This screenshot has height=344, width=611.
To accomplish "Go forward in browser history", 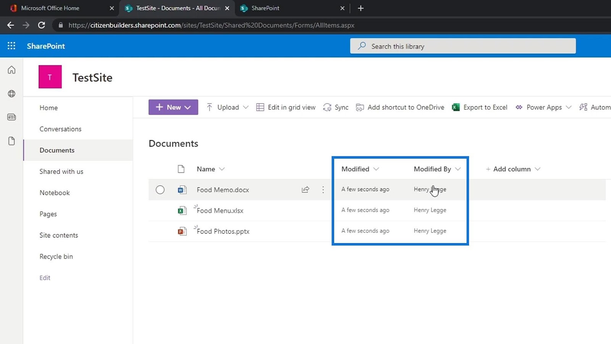I will pos(26,25).
